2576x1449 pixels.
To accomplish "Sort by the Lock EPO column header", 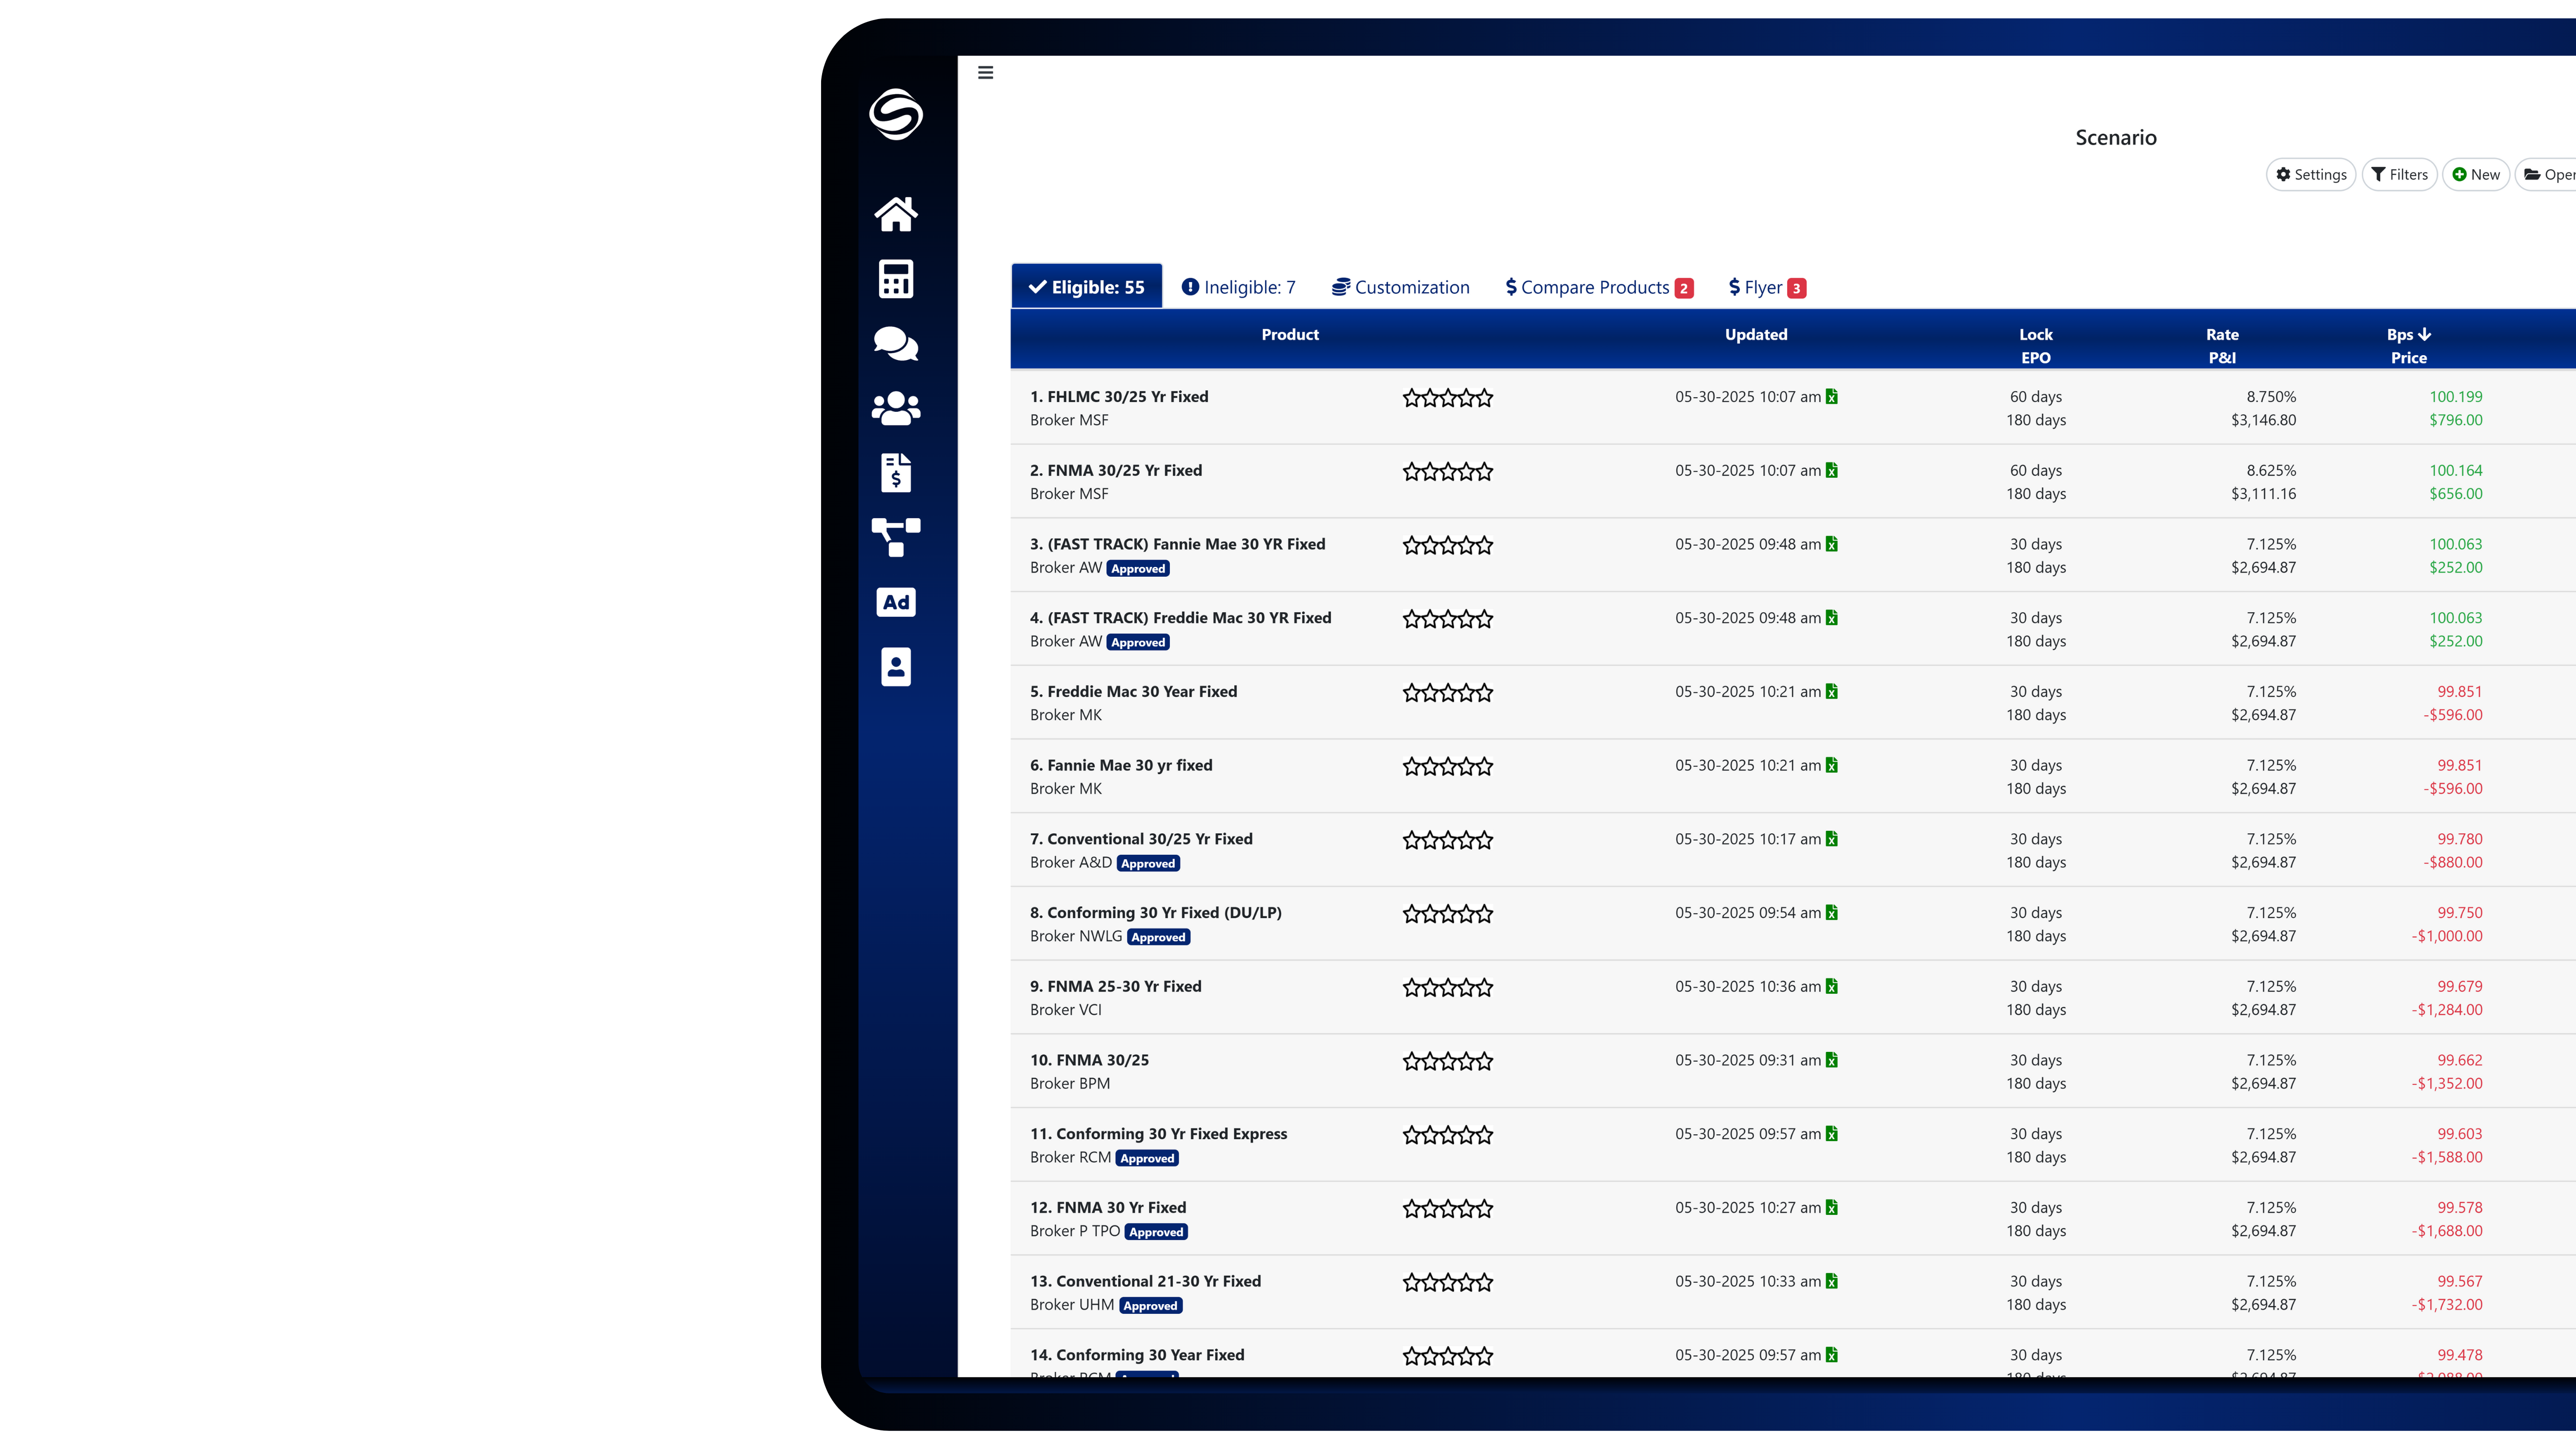I will pyautogui.click(x=2035, y=346).
